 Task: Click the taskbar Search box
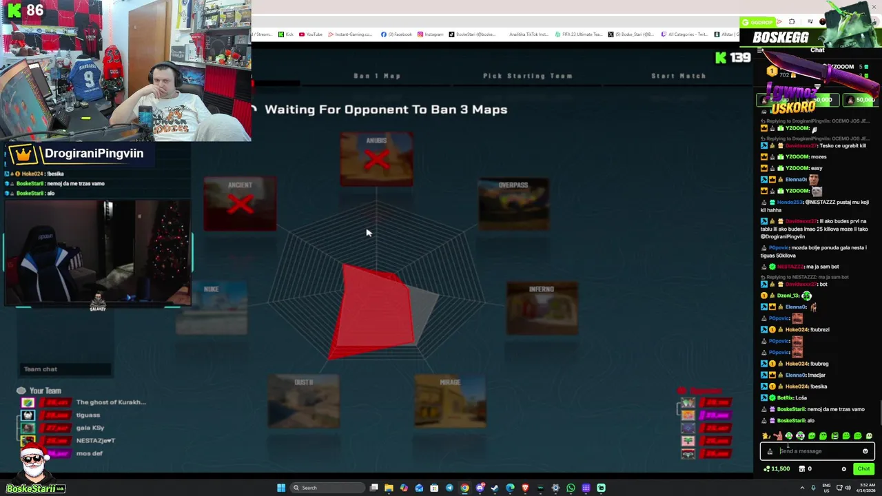pos(327,488)
